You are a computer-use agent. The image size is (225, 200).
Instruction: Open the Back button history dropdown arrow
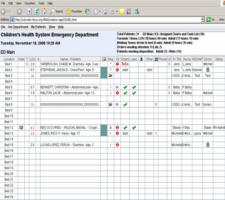pyautogui.click(x=14, y=11)
